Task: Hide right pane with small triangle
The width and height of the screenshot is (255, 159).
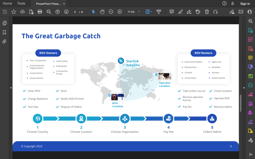Action: click(x=244, y=88)
